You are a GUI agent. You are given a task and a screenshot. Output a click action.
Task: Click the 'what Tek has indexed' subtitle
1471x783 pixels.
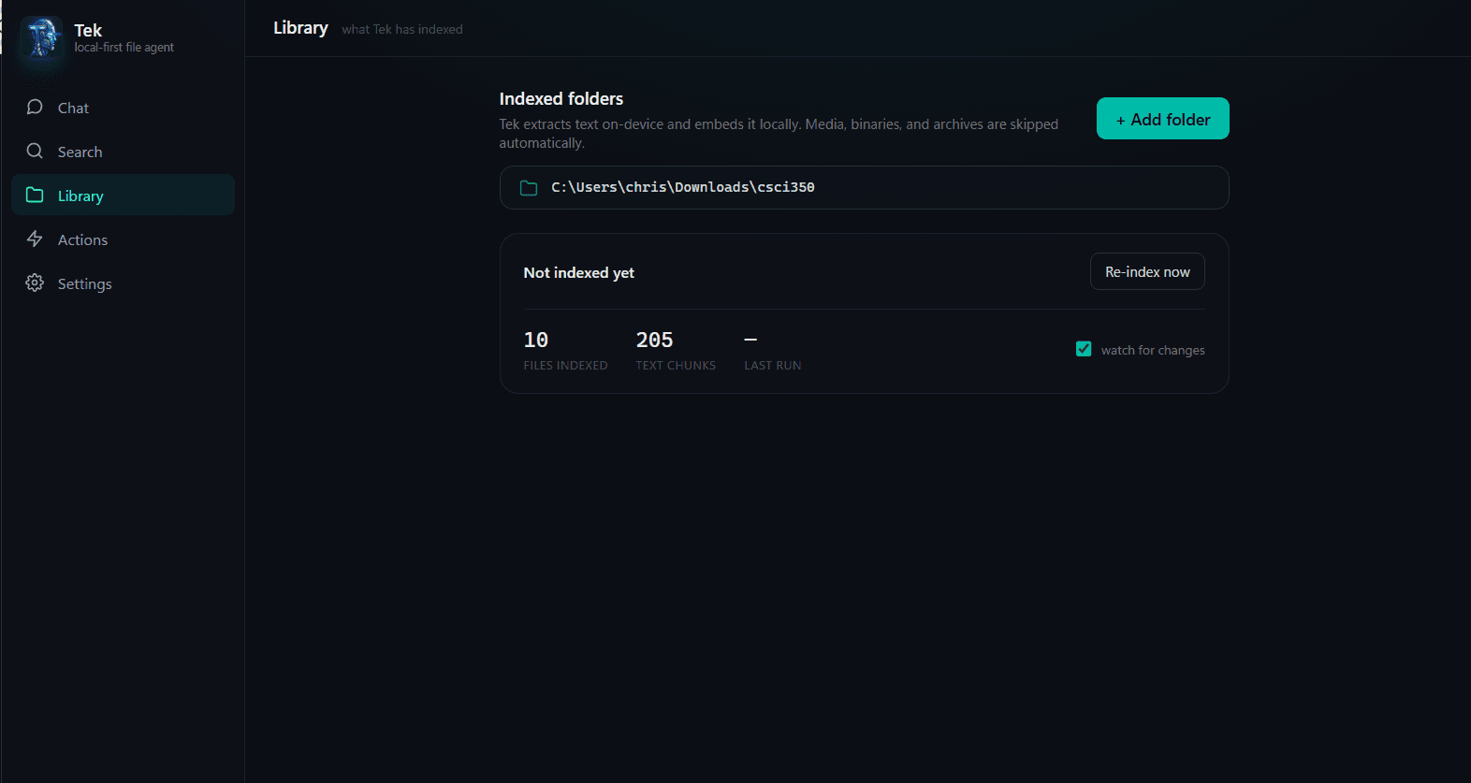point(402,30)
